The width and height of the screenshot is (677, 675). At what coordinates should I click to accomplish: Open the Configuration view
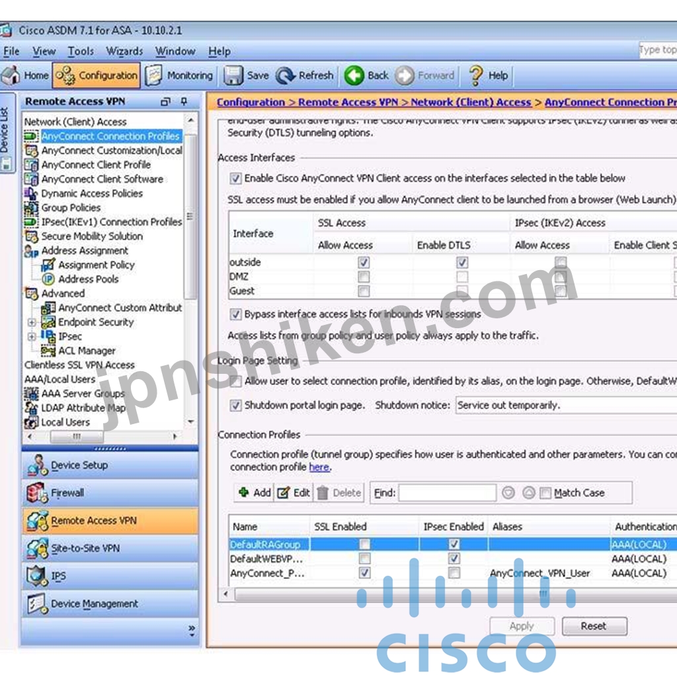[97, 75]
